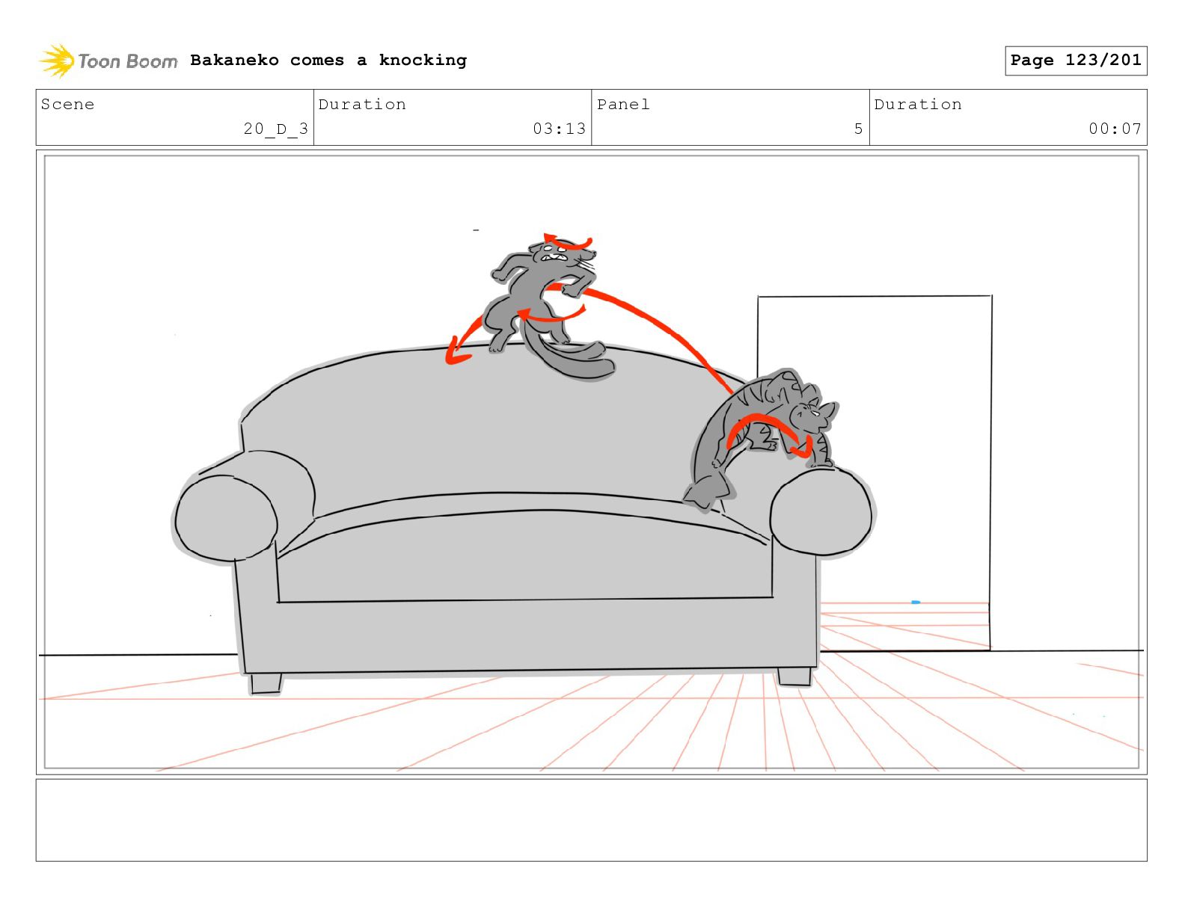Image resolution: width=1185 pixels, height=915 pixels.
Task: Click the crouching cat on the couch arm
Action: point(761,440)
